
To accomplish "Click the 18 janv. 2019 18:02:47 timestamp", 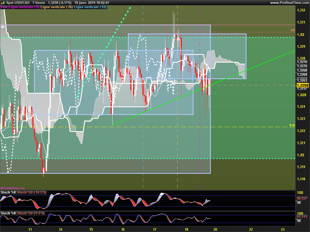I will (x=92, y=3).
